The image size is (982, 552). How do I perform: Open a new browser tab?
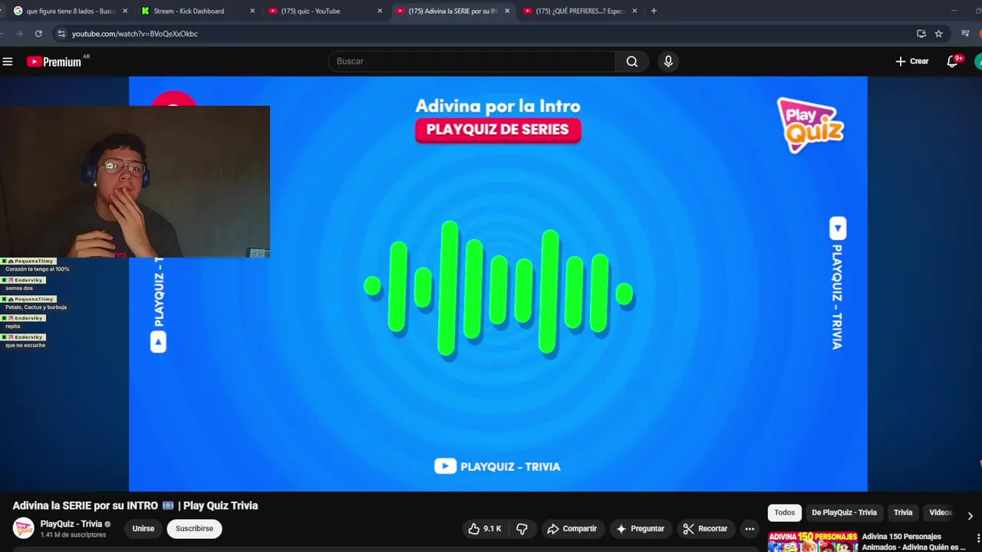point(654,11)
